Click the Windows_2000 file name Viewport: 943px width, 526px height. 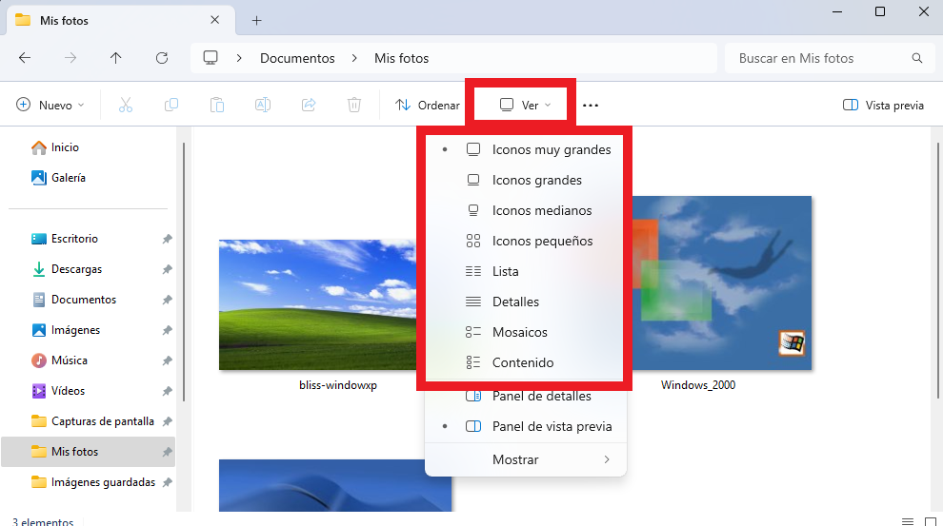point(697,385)
